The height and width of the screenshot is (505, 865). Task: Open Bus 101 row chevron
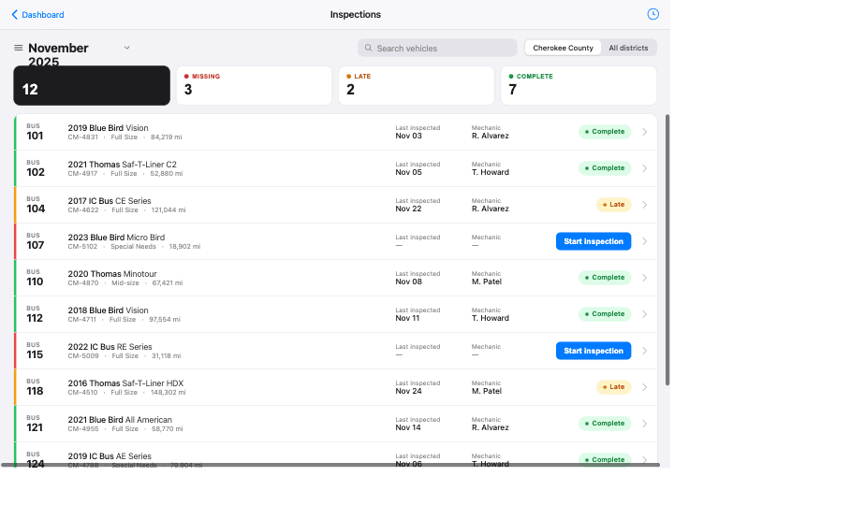coord(644,132)
